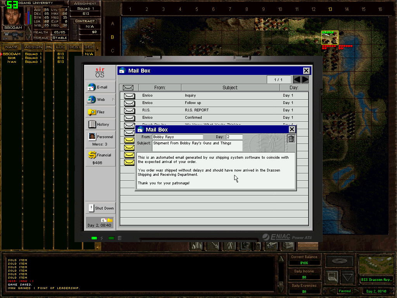This screenshot has height=298, width=397.
Task: Sort emails by From column header
Action: click(x=160, y=88)
